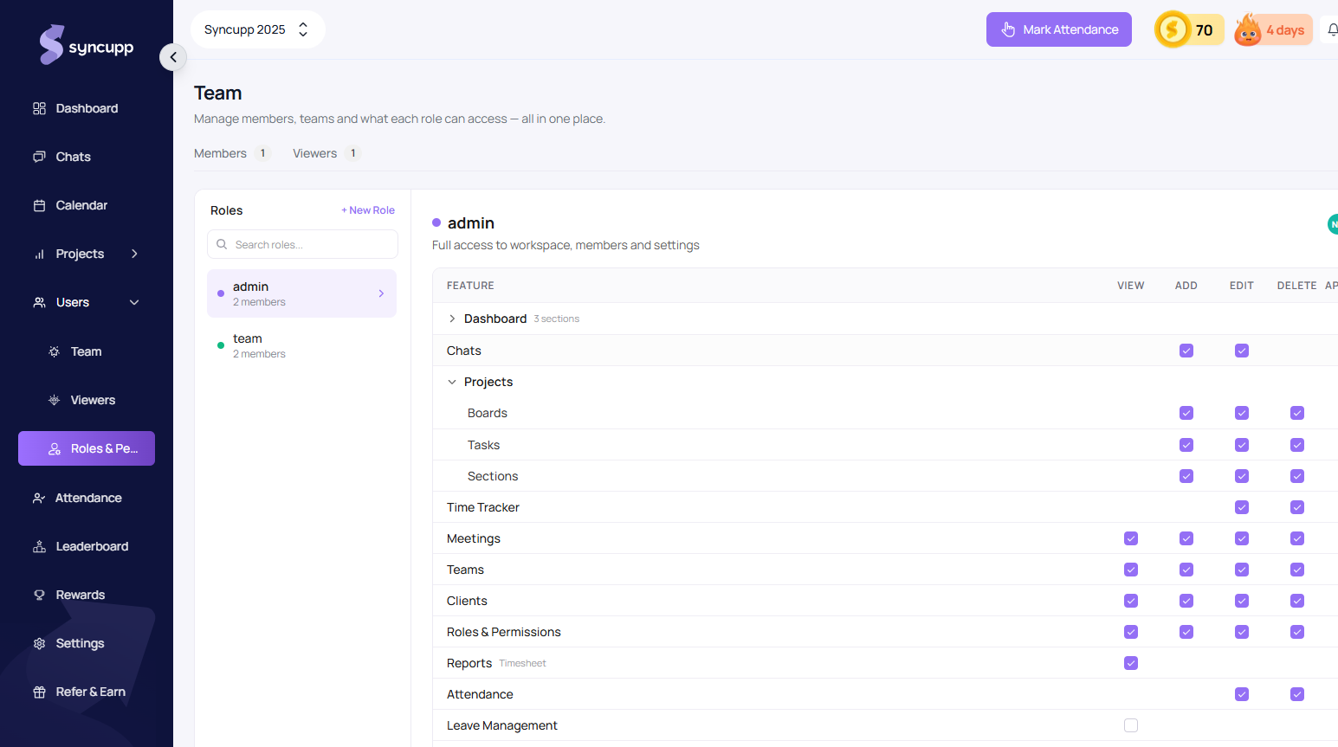Viewport: 1338px width, 747px height.
Task: Open notifications bell icon
Action: 1333,29
